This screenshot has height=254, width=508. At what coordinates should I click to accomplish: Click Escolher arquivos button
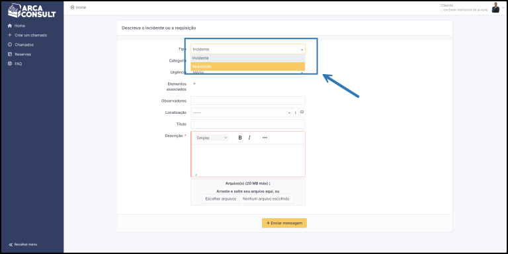point(221,199)
